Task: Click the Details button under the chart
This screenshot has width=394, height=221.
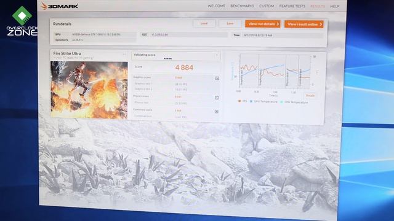Action: click(310, 96)
